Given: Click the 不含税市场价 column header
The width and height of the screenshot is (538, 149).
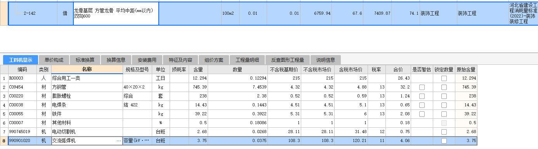Looking at the screenshot, I should [318, 69].
